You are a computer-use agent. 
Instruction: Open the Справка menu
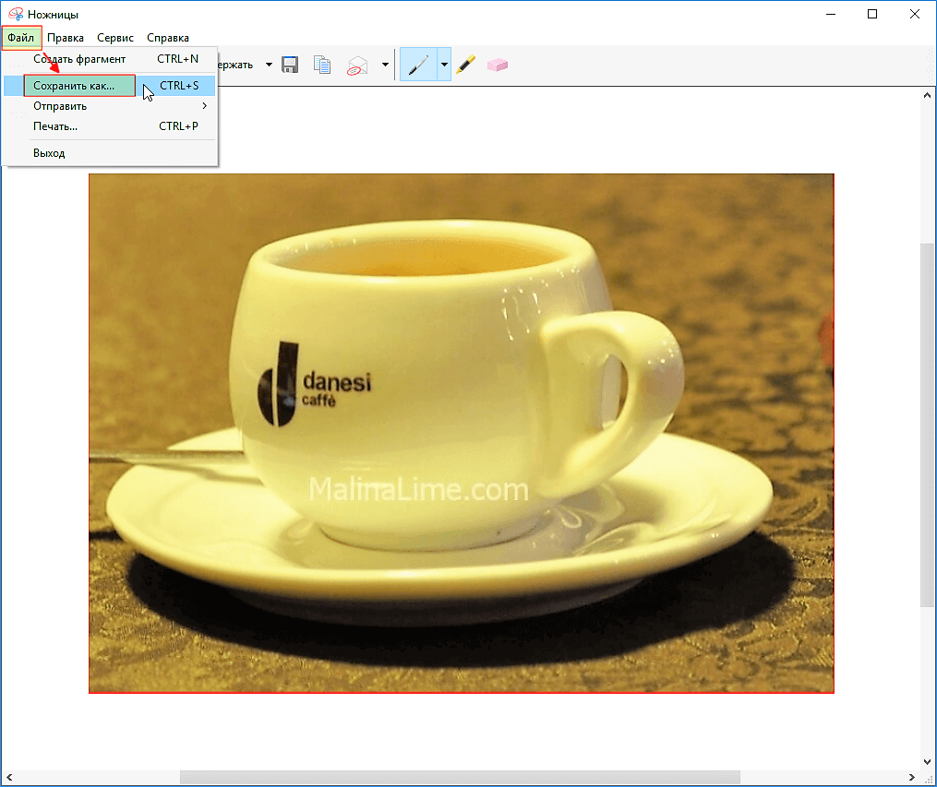click(x=168, y=38)
